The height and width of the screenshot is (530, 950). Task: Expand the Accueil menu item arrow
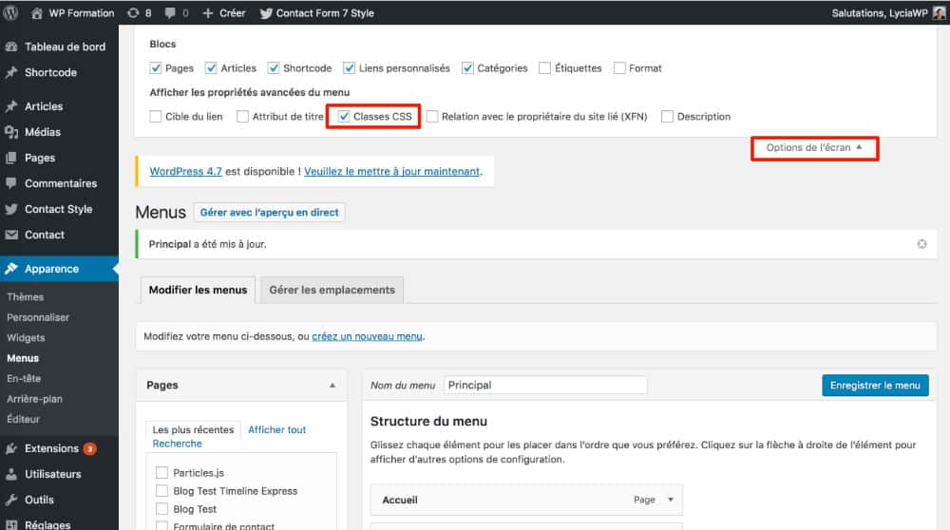[x=671, y=500]
